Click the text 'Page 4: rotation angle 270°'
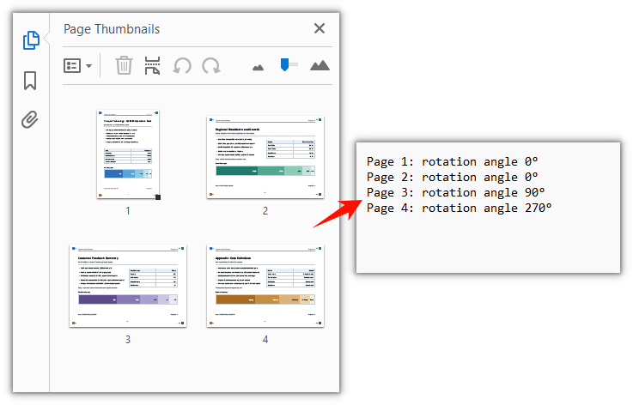 (459, 209)
